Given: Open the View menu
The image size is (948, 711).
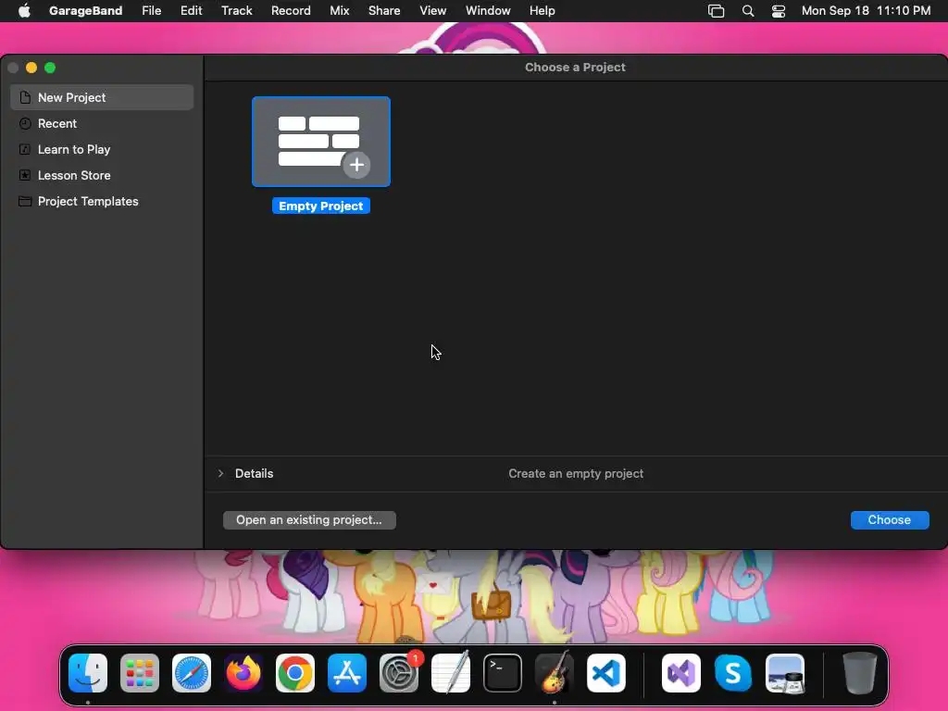Looking at the screenshot, I should click(x=433, y=11).
